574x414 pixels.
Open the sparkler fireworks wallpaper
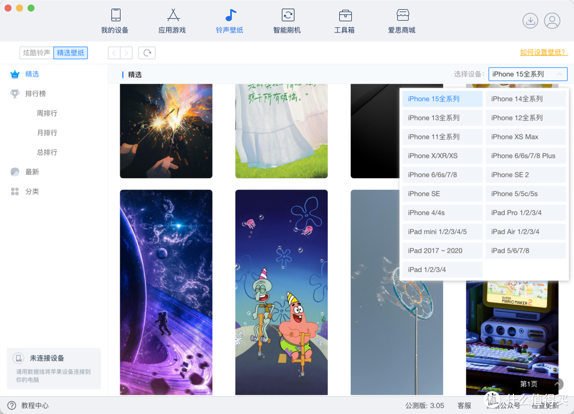click(x=166, y=131)
